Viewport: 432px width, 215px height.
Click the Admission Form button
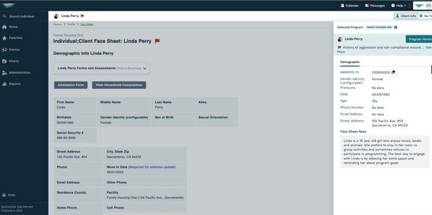pos(71,85)
